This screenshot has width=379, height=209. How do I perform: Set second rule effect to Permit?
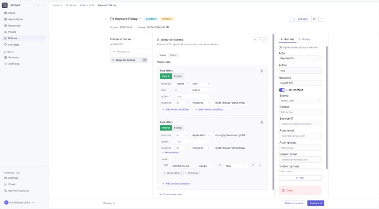166,128
